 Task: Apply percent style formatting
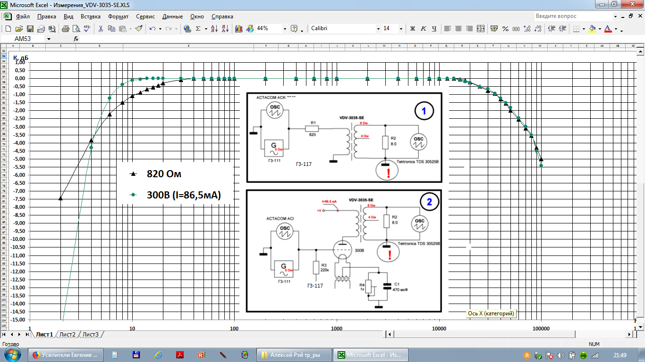(x=505, y=29)
